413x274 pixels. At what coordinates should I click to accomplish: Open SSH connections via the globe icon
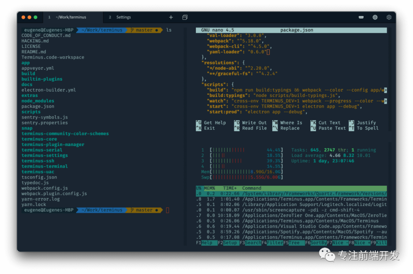click(375, 17)
